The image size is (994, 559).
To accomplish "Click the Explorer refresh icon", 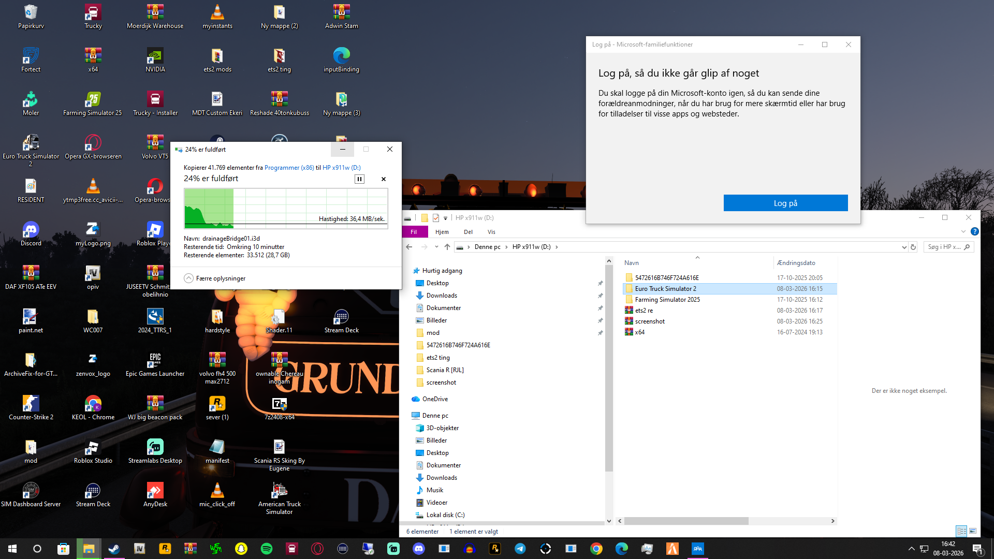I will [913, 247].
